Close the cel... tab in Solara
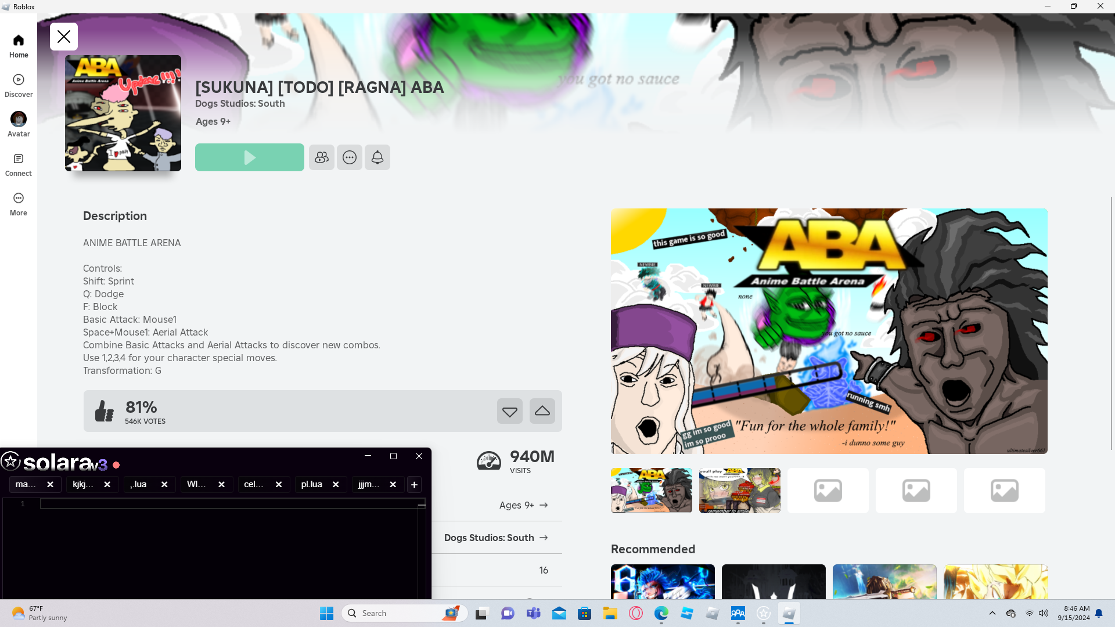 (279, 484)
